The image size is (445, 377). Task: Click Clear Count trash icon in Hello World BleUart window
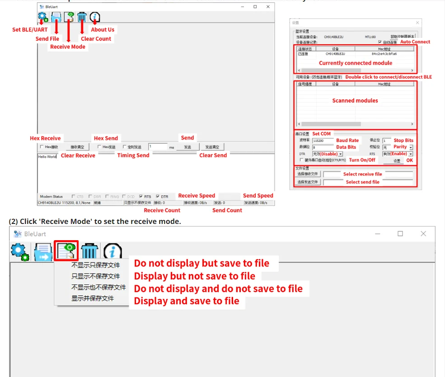tap(82, 17)
